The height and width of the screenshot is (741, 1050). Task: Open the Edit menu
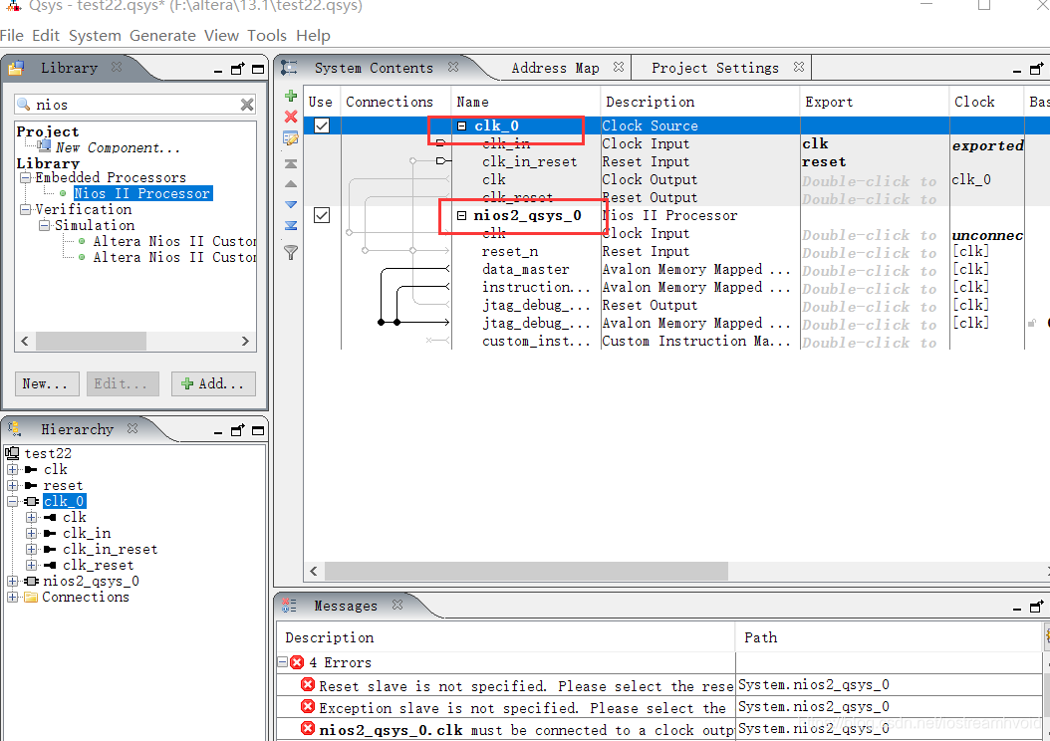[46, 36]
